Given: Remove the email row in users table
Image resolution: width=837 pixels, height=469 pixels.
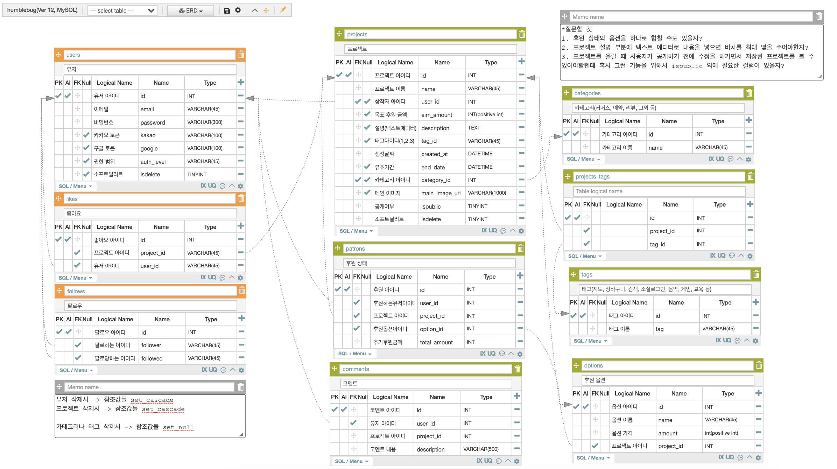Looking at the screenshot, I should pos(241,108).
